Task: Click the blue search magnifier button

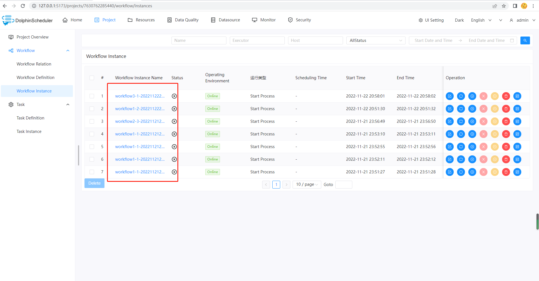Action: click(525, 40)
